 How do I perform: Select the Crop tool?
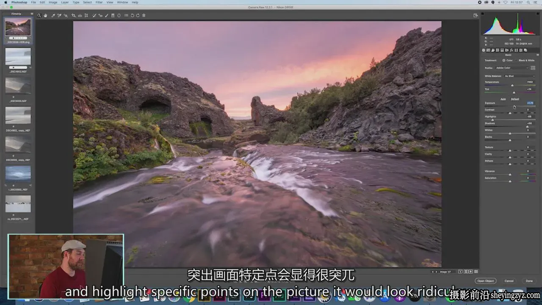73,16
